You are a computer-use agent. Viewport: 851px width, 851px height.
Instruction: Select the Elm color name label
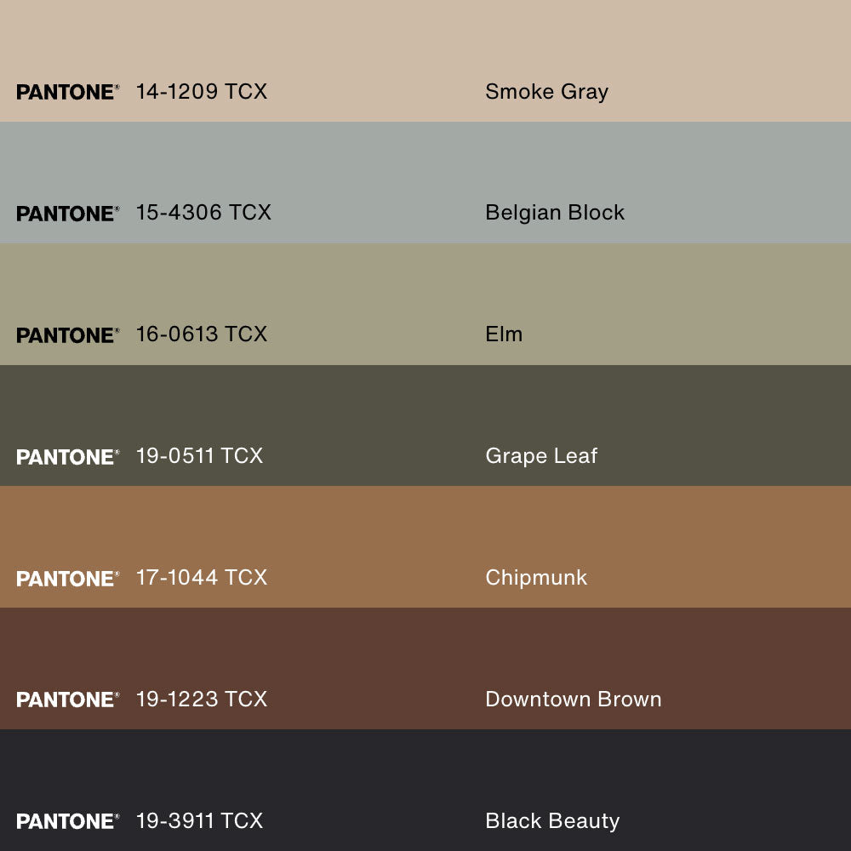pyautogui.click(x=504, y=334)
